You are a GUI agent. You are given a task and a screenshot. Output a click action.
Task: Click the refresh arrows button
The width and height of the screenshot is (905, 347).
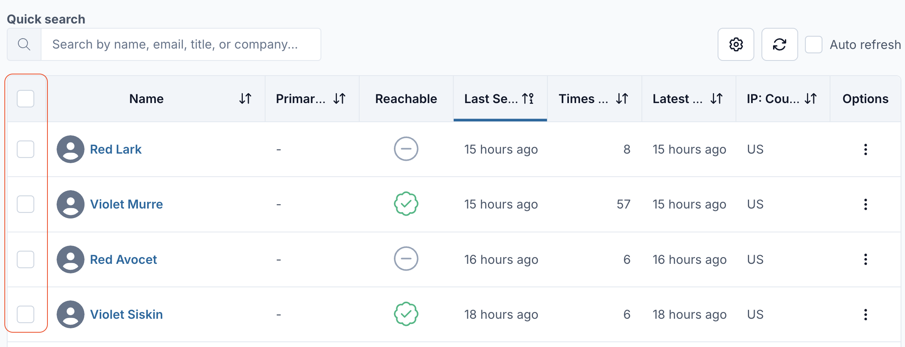click(x=780, y=44)
